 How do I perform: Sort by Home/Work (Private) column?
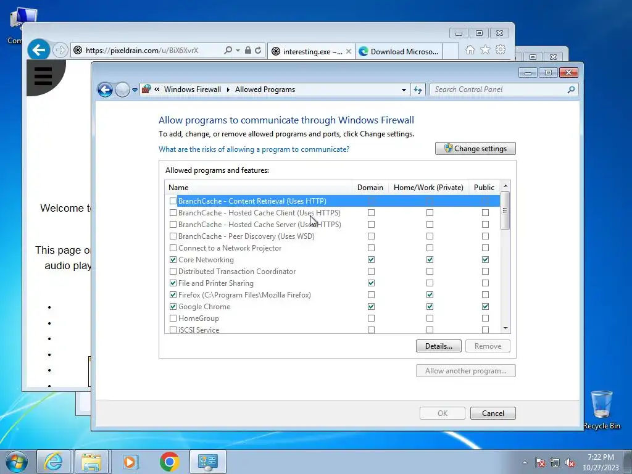pyautogui.click(x=428, y=188)
